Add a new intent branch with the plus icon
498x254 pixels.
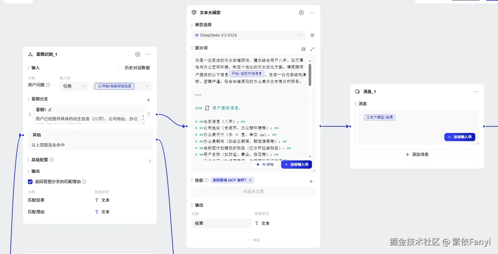[148, 99]
